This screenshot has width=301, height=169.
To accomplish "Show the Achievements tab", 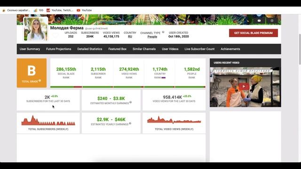I will coord(230,49).
